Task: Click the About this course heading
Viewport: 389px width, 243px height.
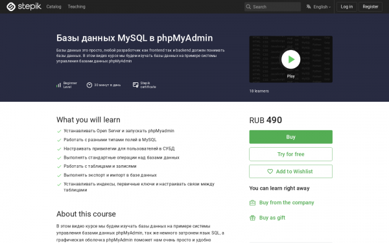Action: pos(86,214)
